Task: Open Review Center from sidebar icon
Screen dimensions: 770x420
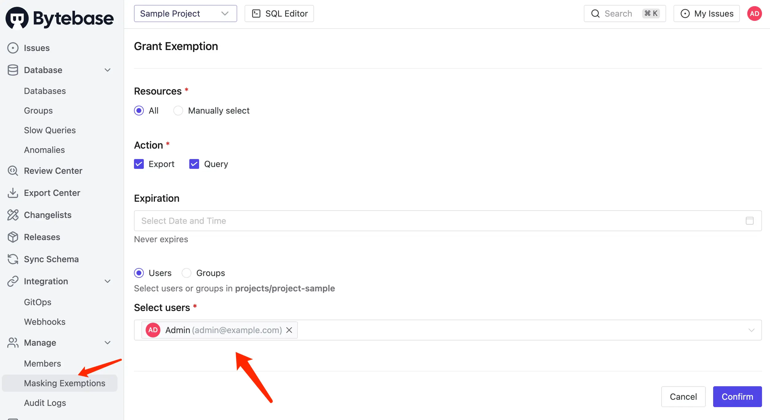Action: click(x=13, y=171)
